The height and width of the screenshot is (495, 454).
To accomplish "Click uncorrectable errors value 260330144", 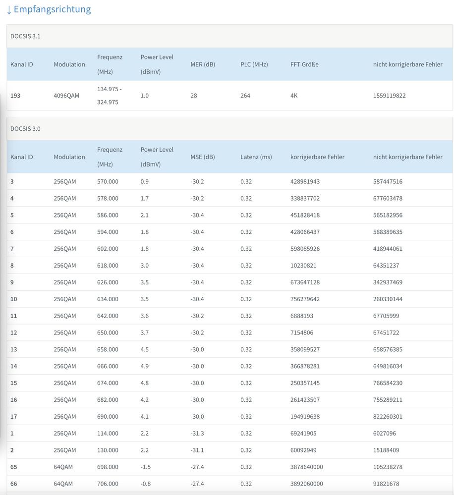I will (388, 299).
